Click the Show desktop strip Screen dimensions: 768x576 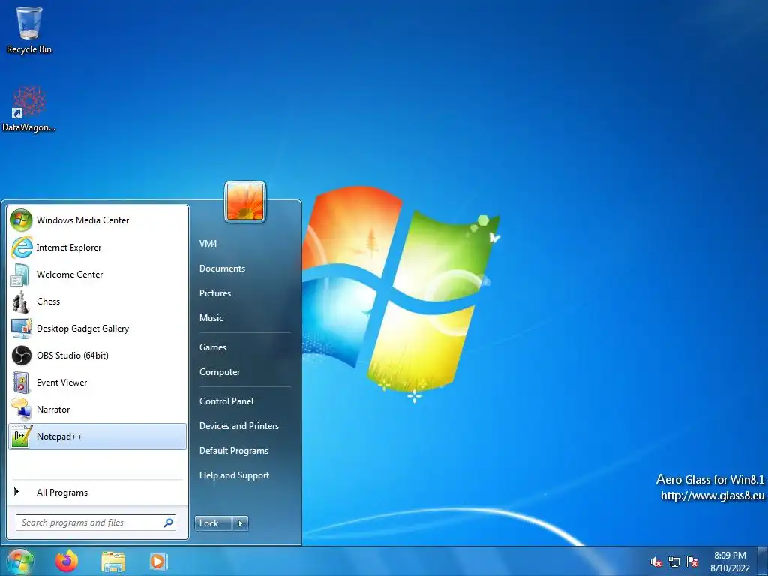[x=763, y=562]
